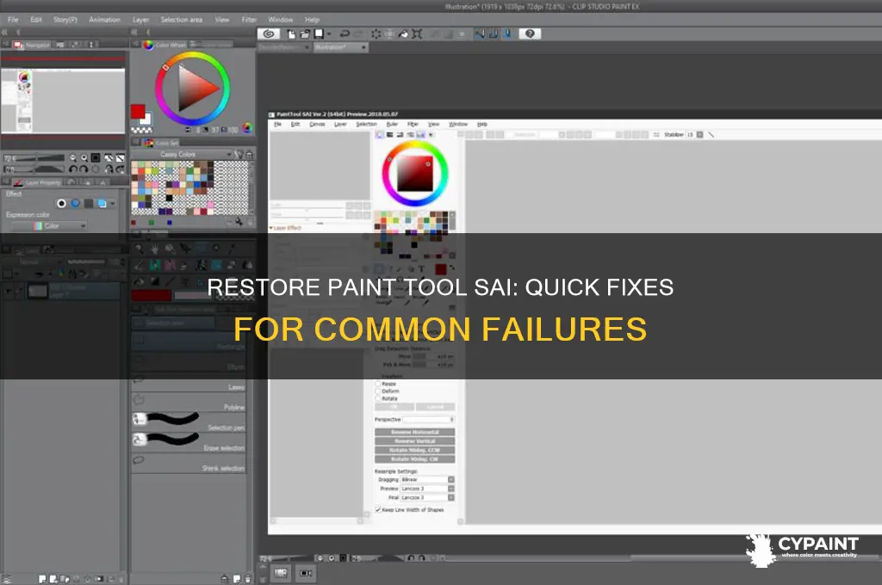
Task: Zoom in from canvas bottom status bar
Action: [332, 558]
